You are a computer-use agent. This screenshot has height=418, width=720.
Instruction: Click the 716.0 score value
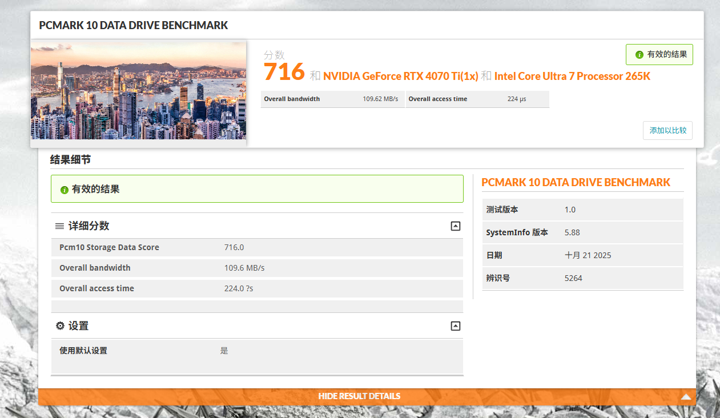234,247
